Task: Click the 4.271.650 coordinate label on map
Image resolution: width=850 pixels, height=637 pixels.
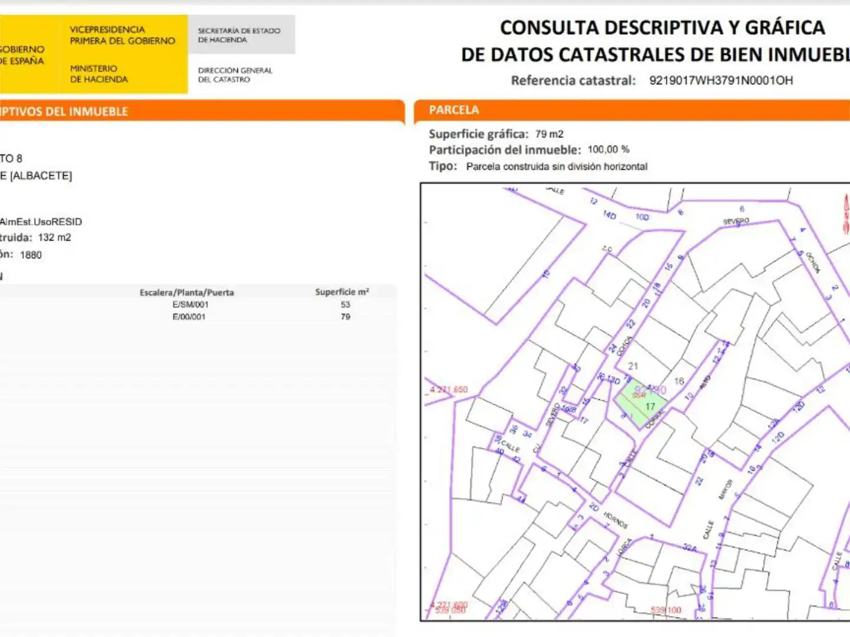Action: pos(448,389)
